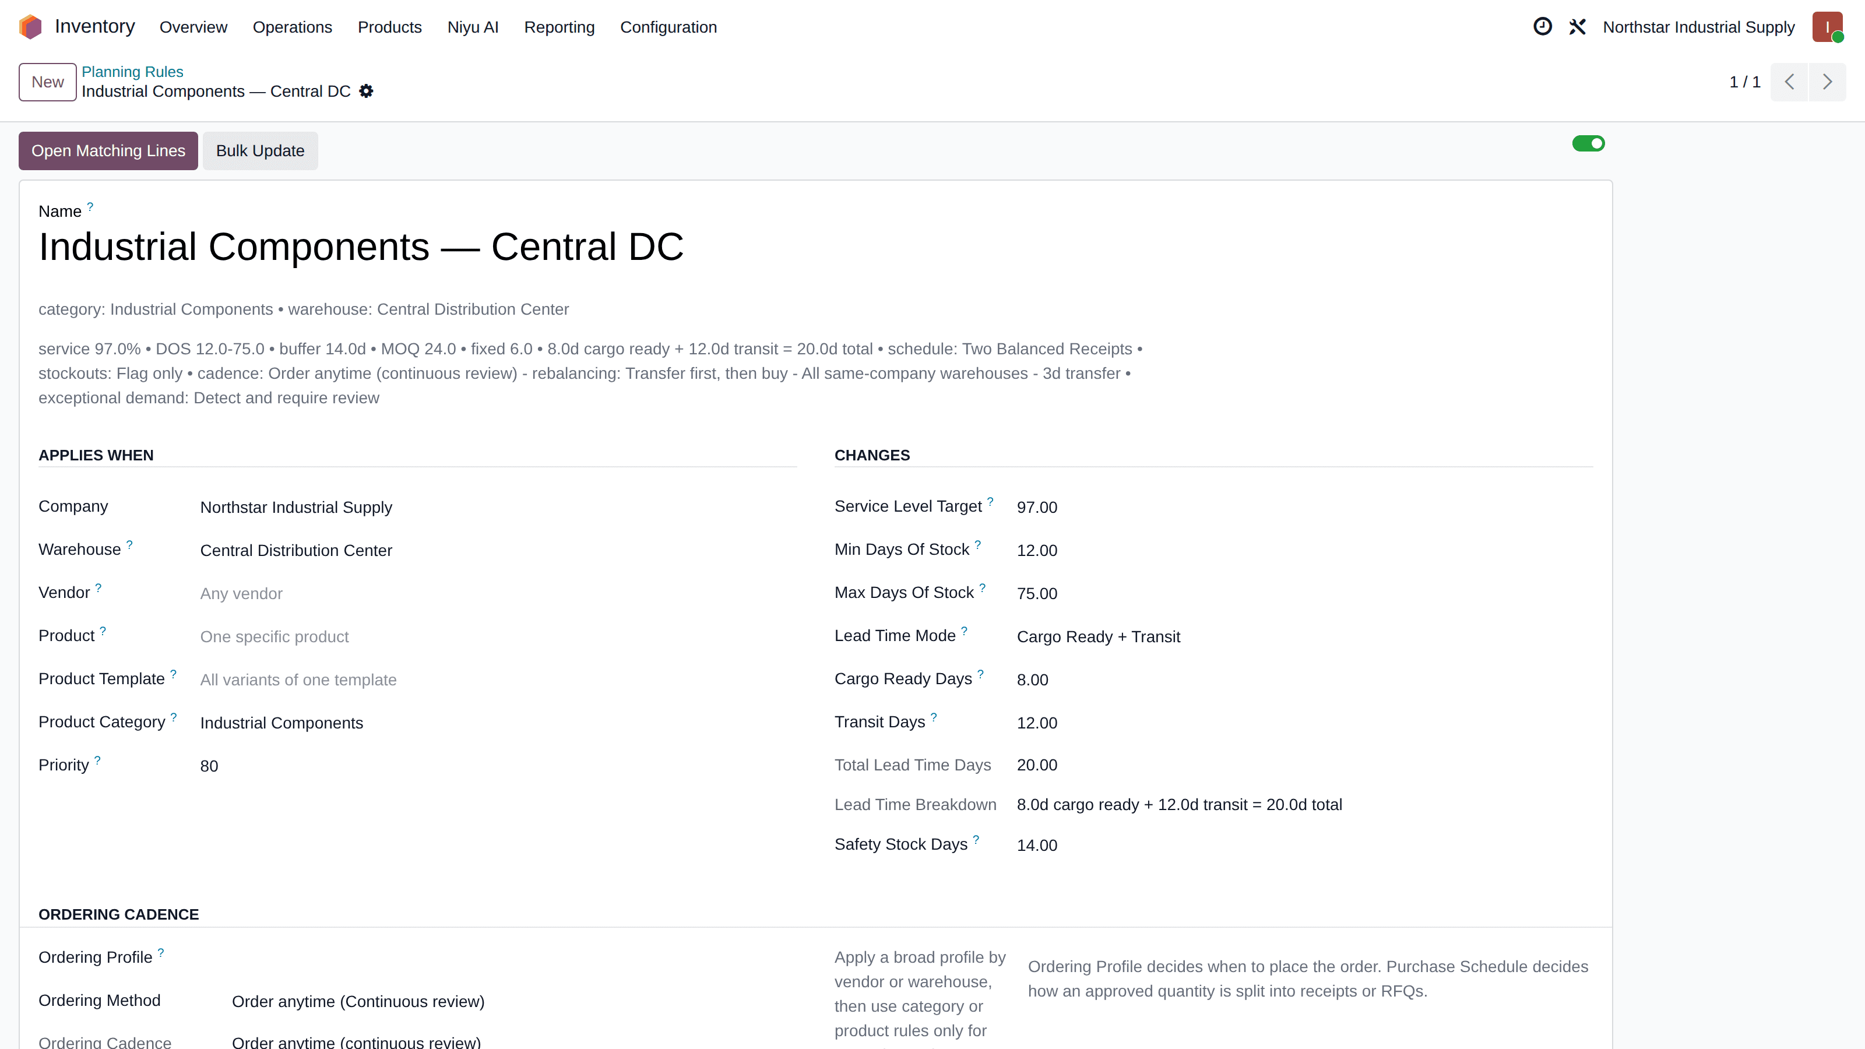The height and width of the screenshot is (1049, 1865).
Task: Click the Min Days Of Stock 12.00 field
Action: click(x=1305, y=550)
